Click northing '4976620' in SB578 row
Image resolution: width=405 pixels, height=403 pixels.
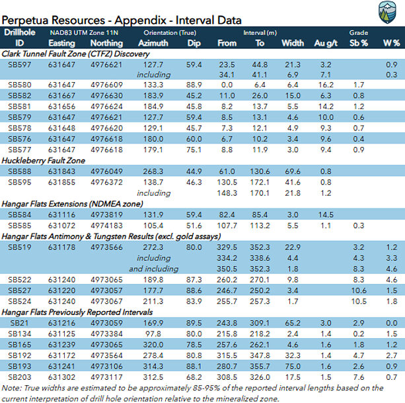[x=106, y=128]
